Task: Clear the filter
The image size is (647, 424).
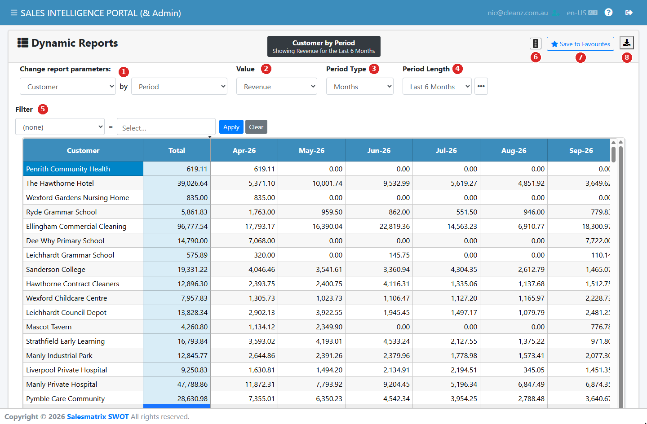Action: [256, 127]
